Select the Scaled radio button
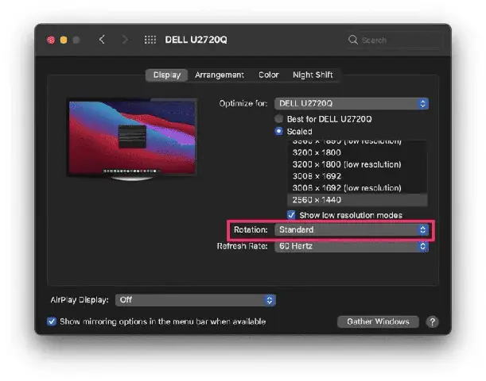This screenshot has height=381, width=486. [x=278, y=131]
